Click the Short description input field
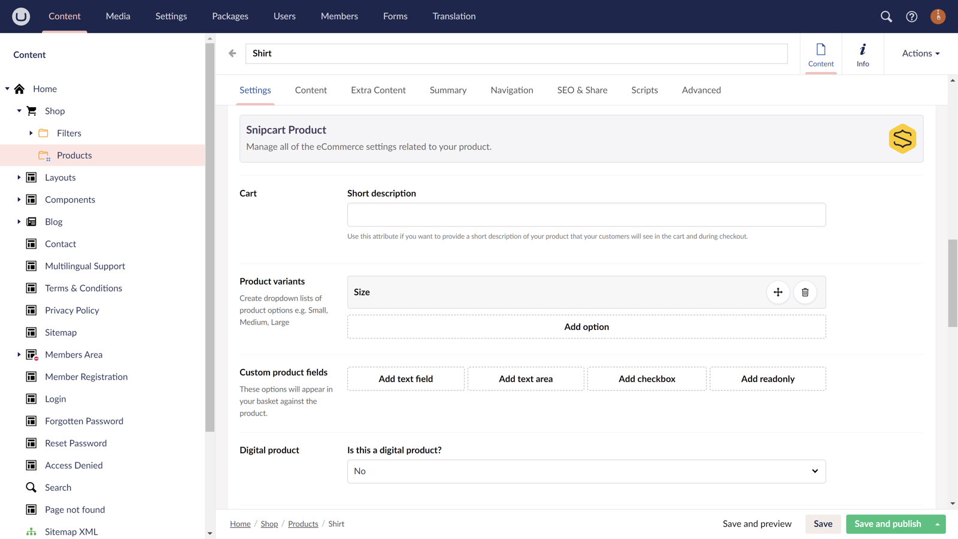Screen dimensions: 958x539 [586, 214]
